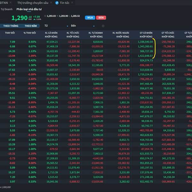Screen dimensions: 192x192
Task: Click the low price 1,285.52
Action: coord(76,16)
